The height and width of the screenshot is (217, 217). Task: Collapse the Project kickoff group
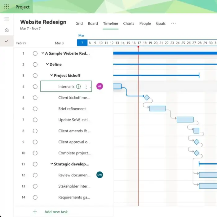(52, 76)
